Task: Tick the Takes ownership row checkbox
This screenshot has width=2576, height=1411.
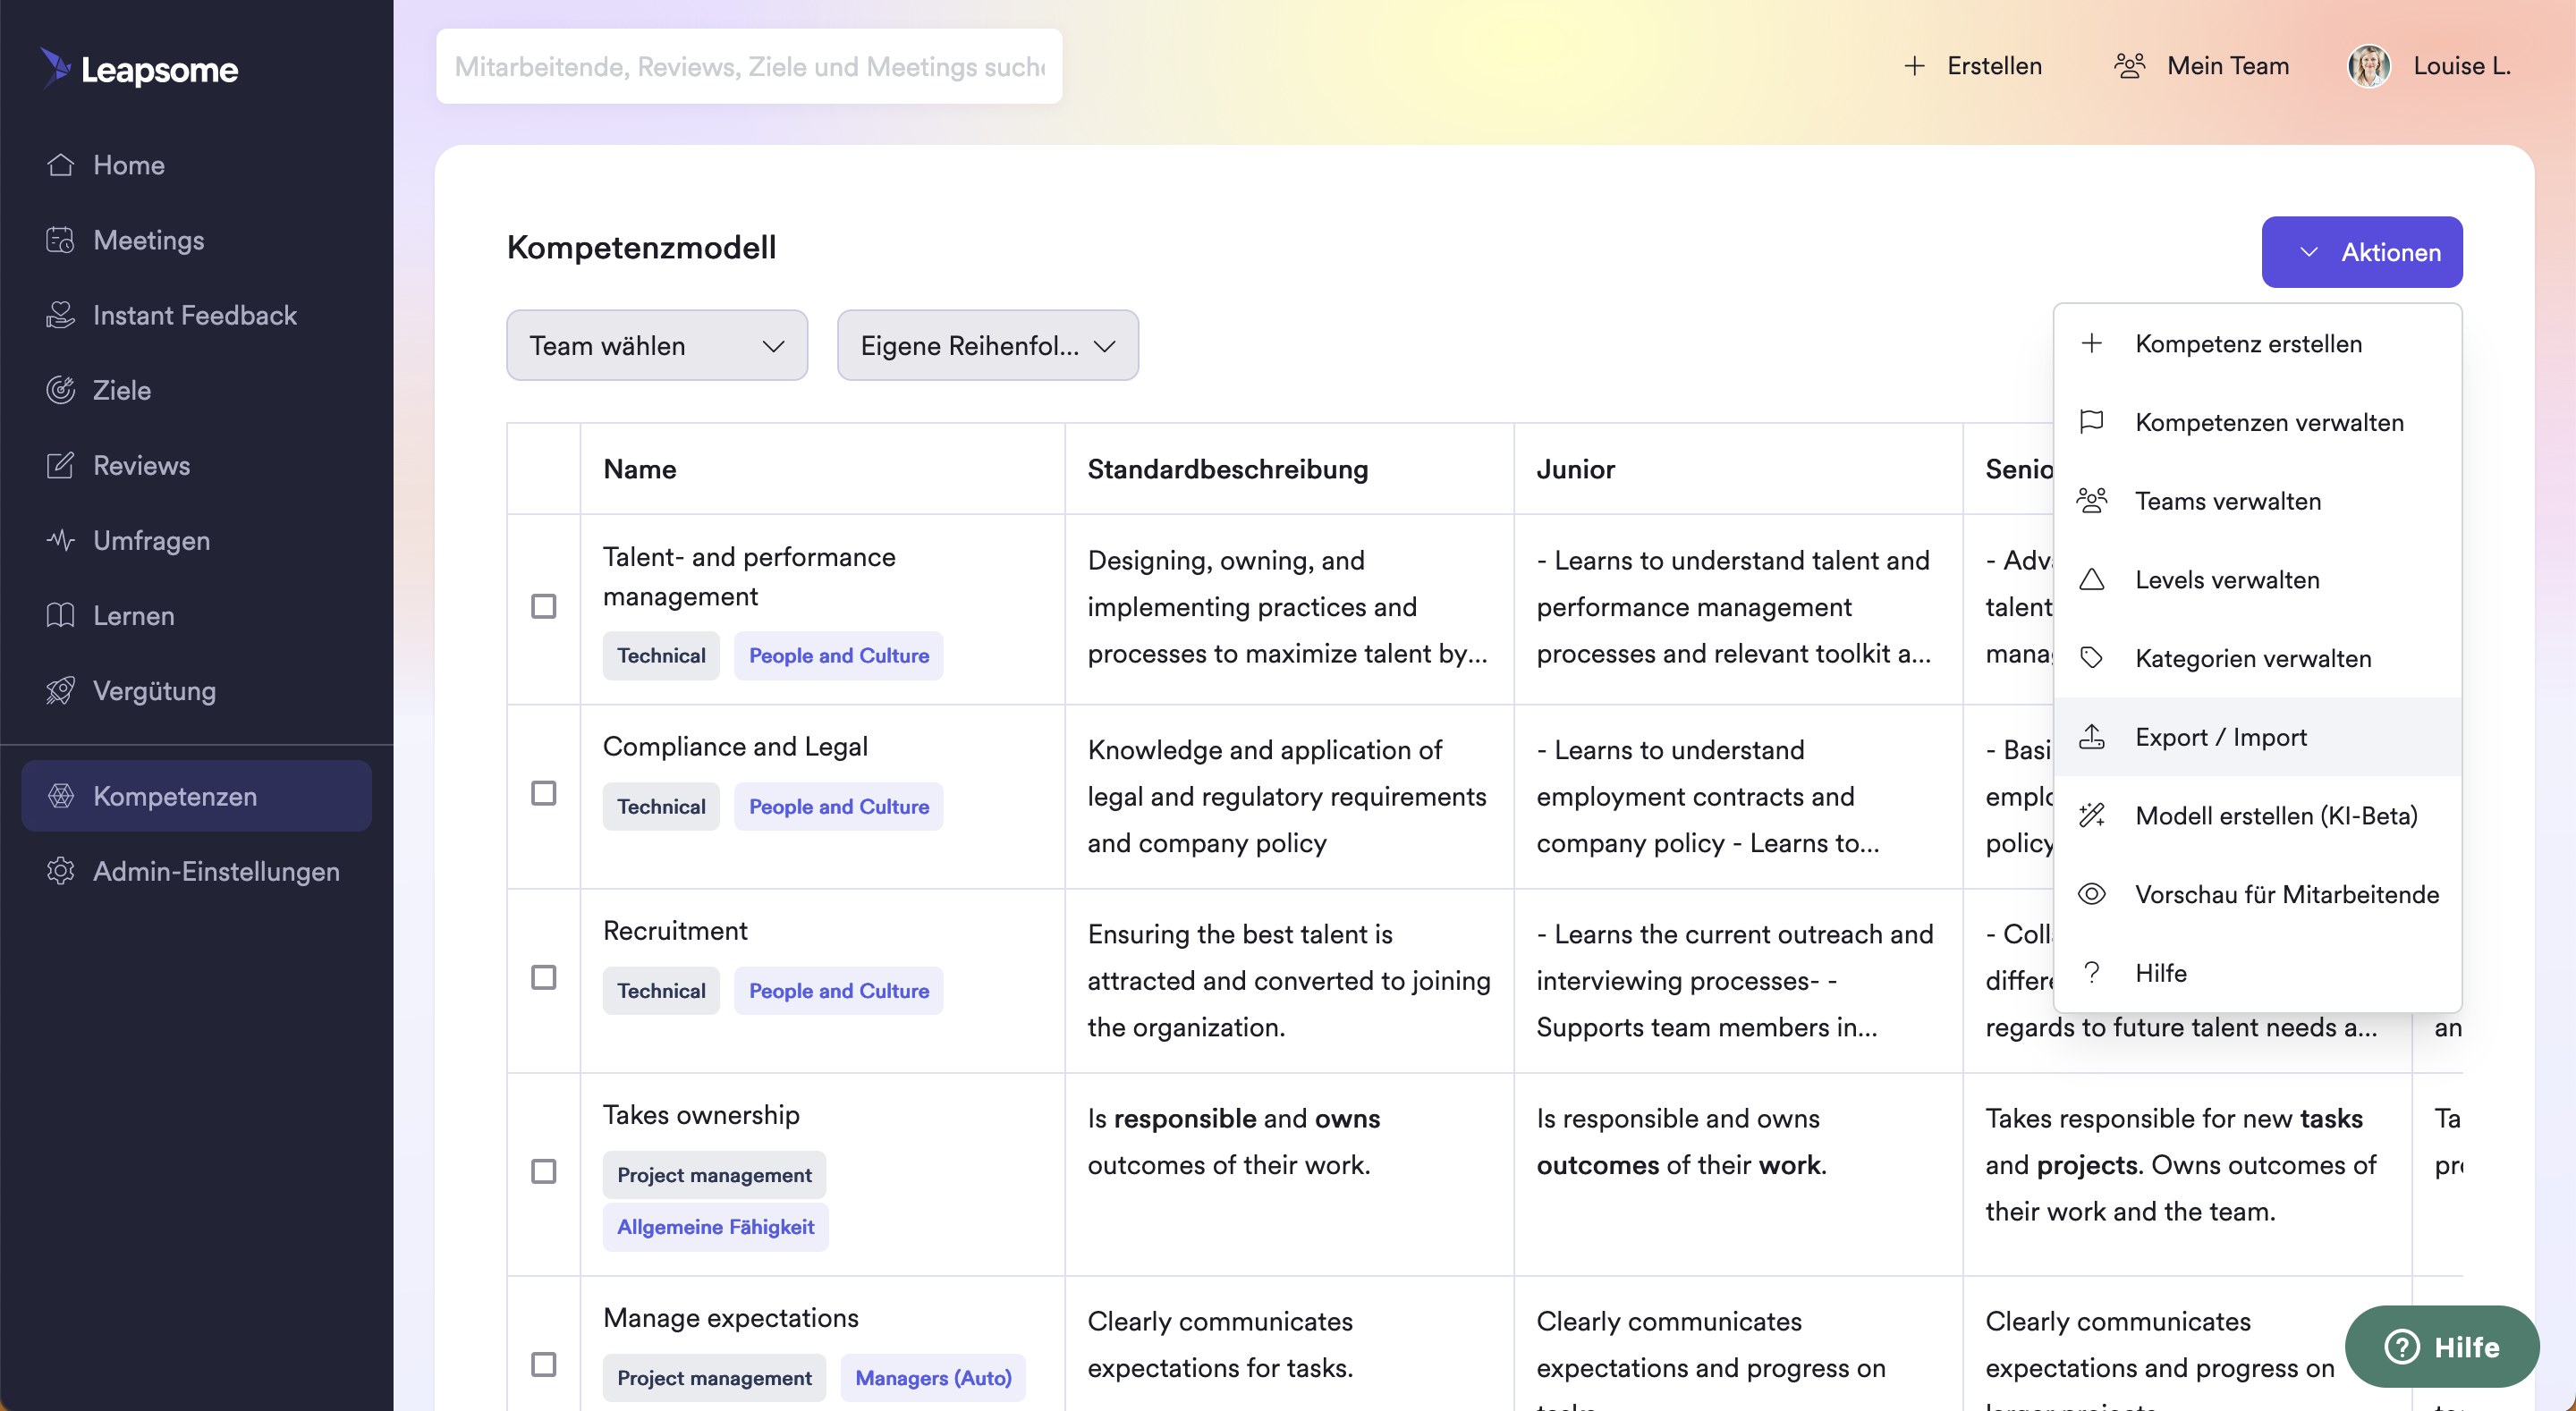Action: tap(543, 1171)
